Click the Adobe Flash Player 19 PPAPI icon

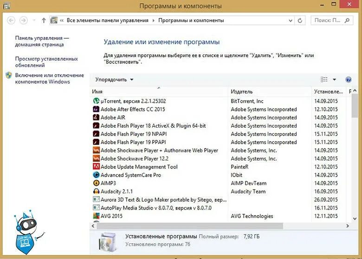(96, 142)
